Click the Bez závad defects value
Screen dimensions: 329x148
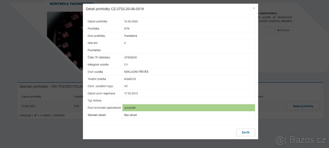(130, 115)
